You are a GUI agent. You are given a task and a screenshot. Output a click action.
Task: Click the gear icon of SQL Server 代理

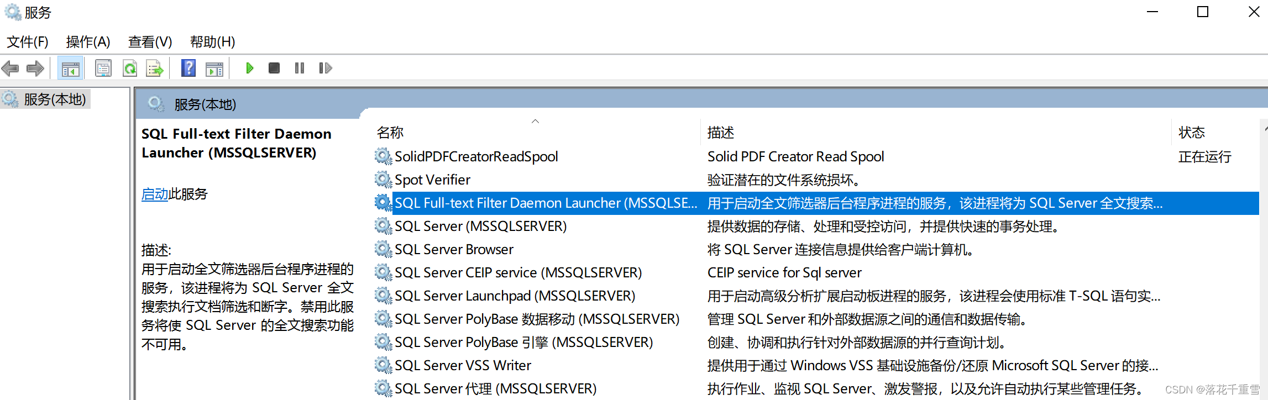383,388
